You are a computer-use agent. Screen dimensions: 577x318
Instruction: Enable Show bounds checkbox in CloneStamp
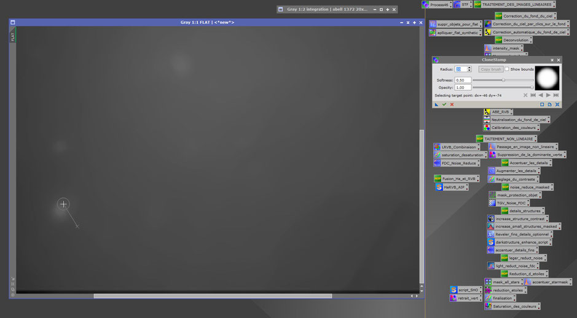pos(507,69)
